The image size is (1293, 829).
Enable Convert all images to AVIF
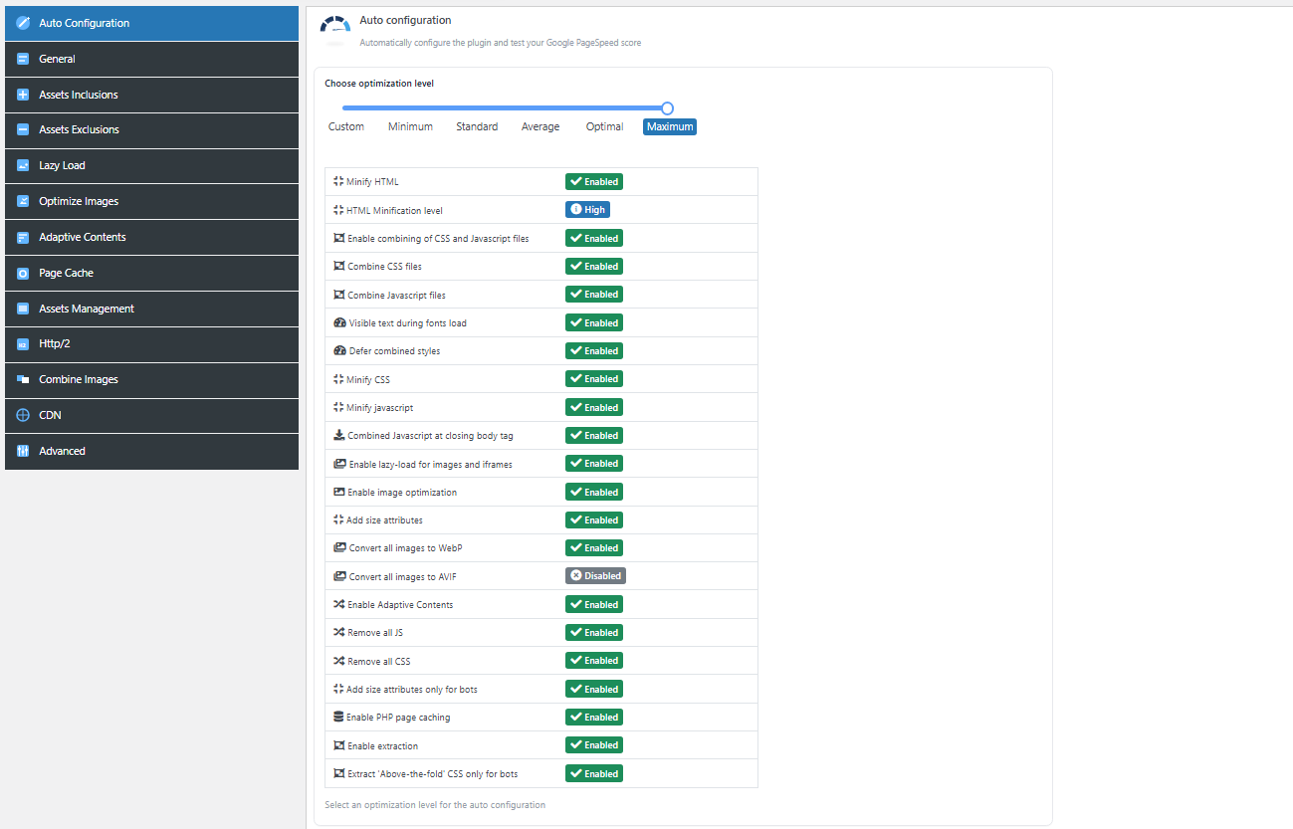[x=595, y=575]
